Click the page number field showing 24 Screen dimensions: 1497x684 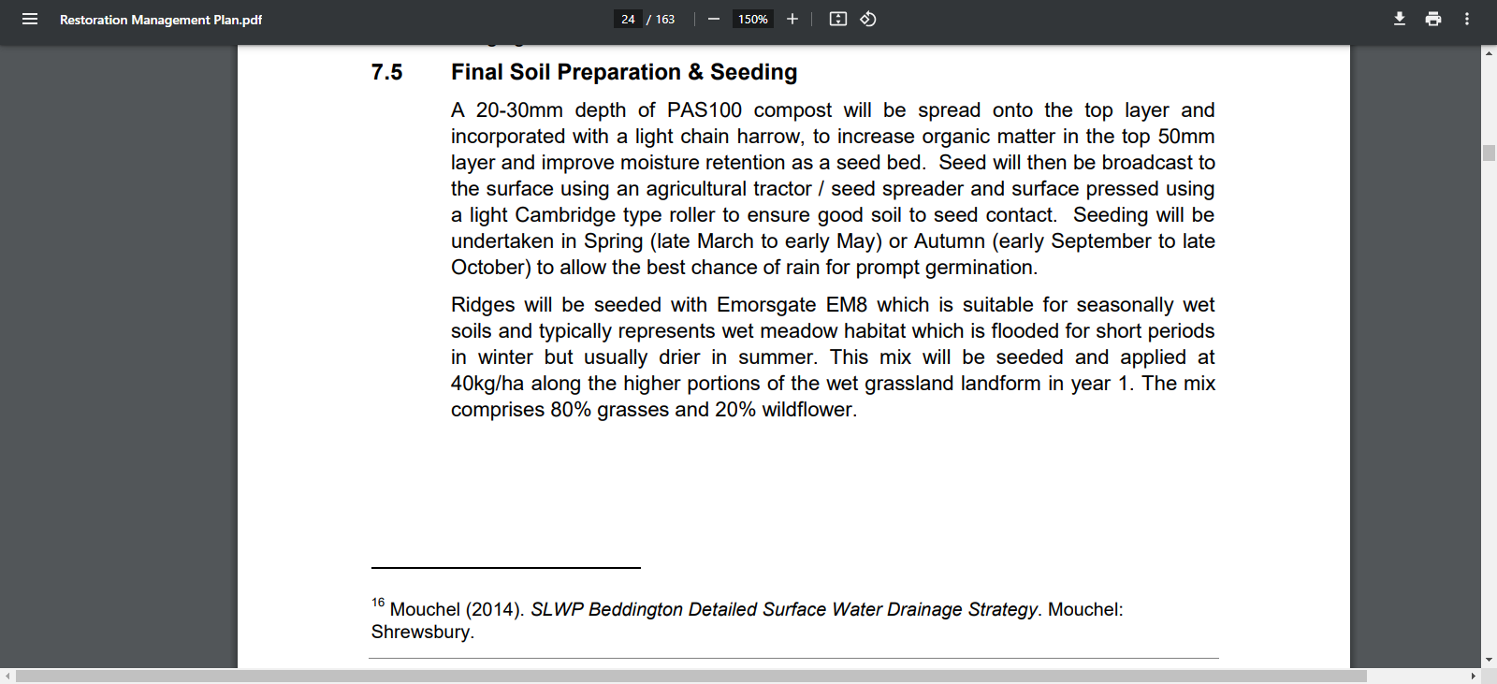(x=628, y=19)
